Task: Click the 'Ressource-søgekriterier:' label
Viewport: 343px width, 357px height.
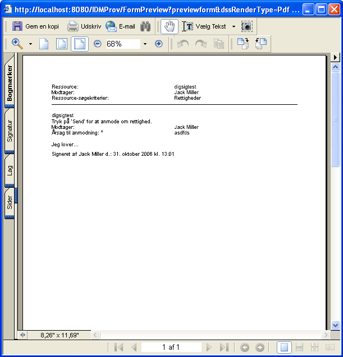Action: (x=80, y=98)
